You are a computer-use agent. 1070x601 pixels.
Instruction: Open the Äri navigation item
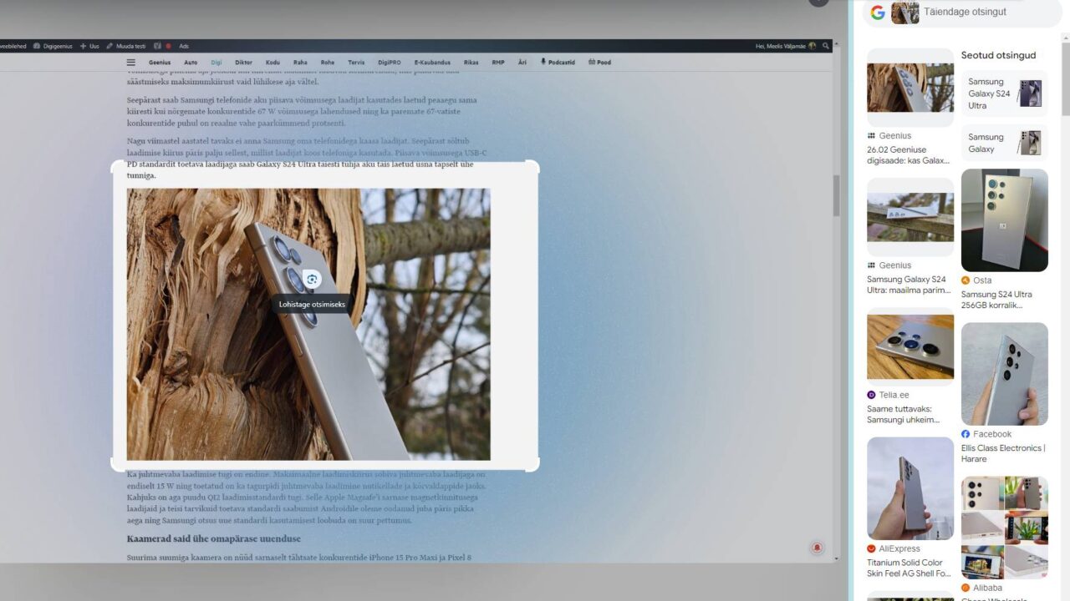[522, 62]
